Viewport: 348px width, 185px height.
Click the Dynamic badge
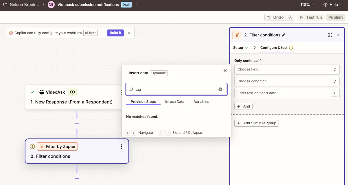point(159,73)
